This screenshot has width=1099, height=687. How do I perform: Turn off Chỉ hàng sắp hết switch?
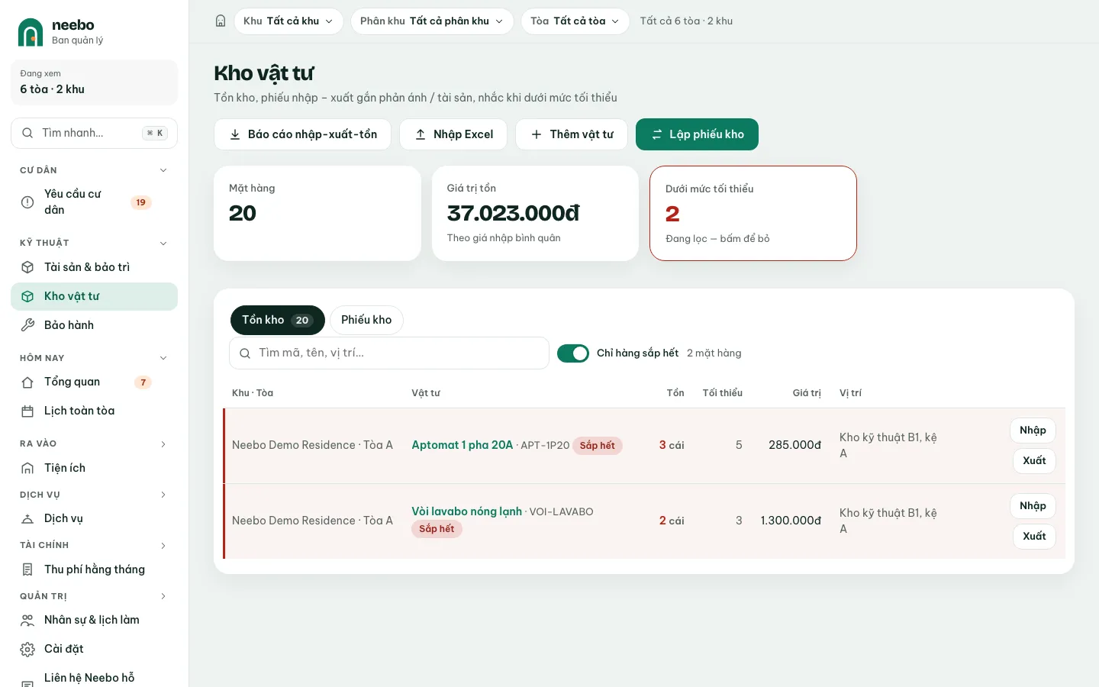coord(573,353)
